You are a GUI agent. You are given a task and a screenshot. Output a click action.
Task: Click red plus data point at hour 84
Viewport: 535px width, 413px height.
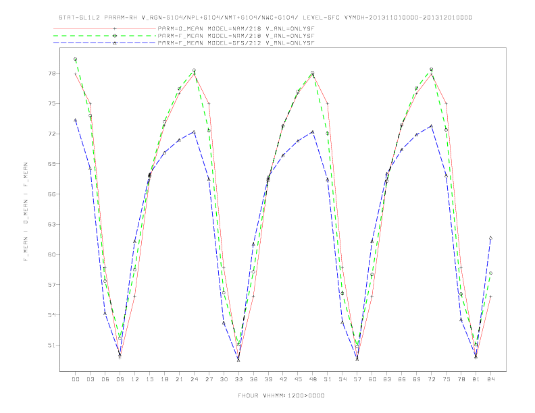coord(490,296)
